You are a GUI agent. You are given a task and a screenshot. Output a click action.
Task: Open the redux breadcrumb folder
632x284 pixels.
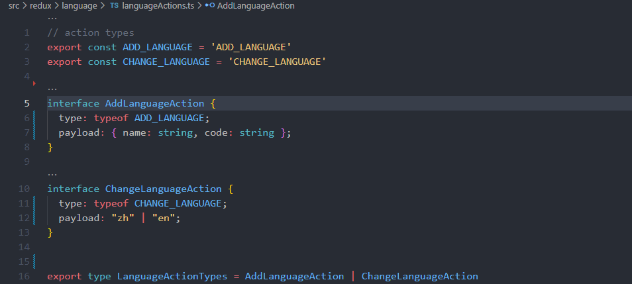(40, 5)
